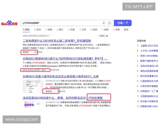Screen dimensions: 158x126
Task: Open result 浅谈百度SEO快排是什么
Action: 63,98
